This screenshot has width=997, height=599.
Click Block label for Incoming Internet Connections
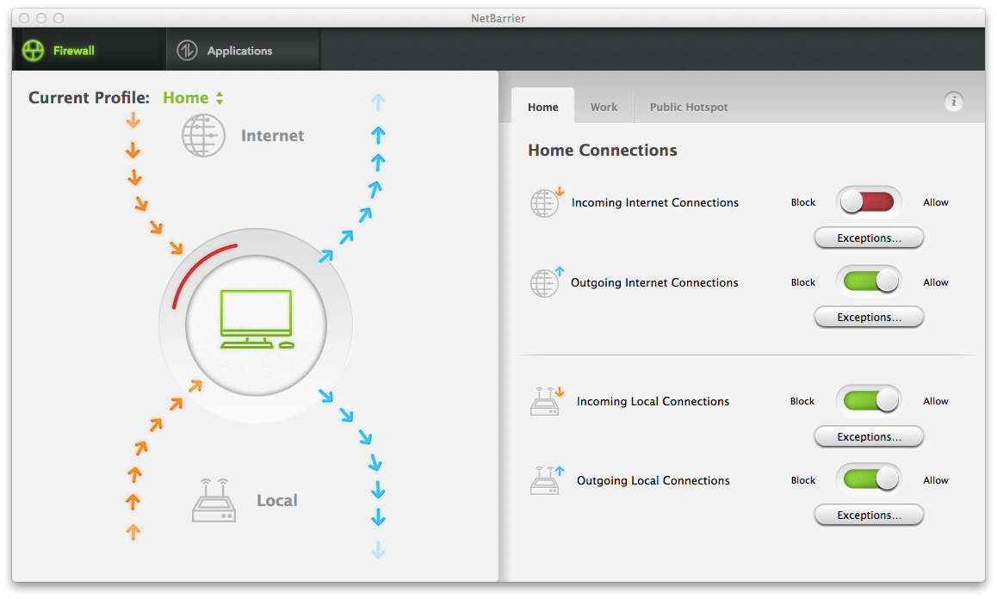click(803, 202)
